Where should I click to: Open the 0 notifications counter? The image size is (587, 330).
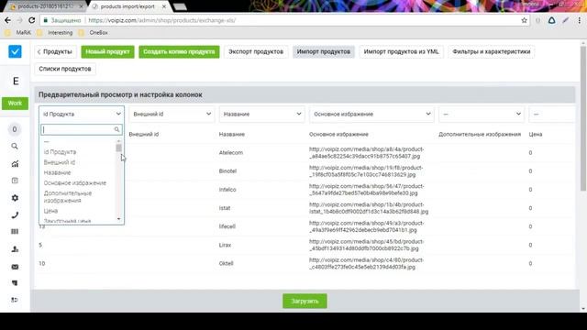click(x=15, y=129)
